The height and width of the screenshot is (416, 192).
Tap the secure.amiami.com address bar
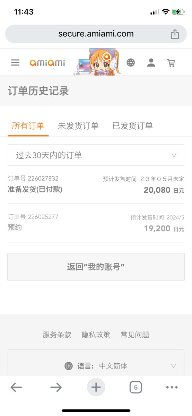[96, 34]
